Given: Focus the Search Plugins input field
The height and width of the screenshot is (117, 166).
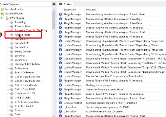Looking at the screenshot, I should (26, 4).
